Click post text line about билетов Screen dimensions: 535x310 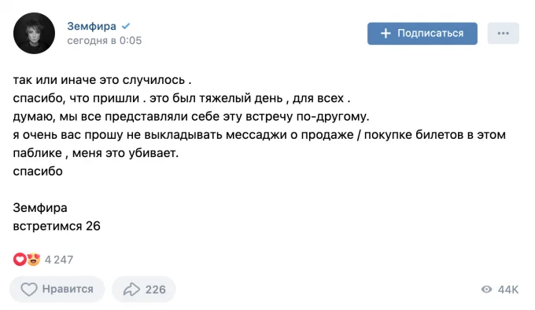point(260,135)
